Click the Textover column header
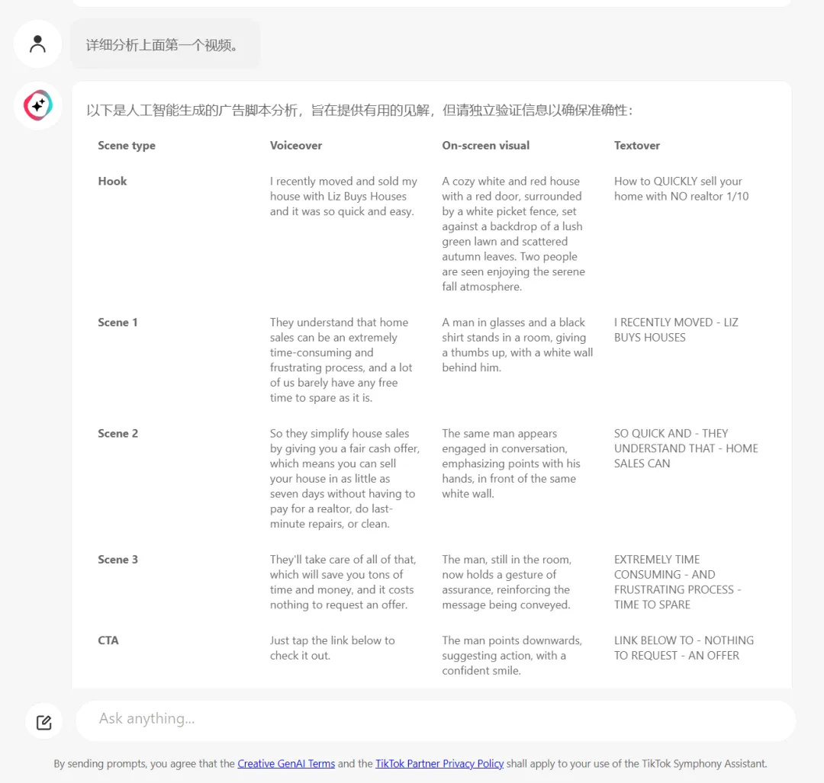This screenshot has width=824, height=783. pyautogui.click(x=637, y=146)
